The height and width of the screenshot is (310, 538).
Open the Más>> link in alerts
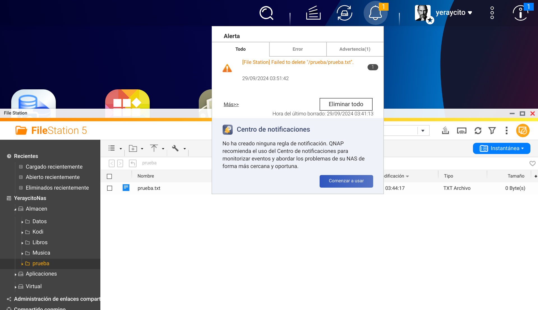(x=231, y=104)
